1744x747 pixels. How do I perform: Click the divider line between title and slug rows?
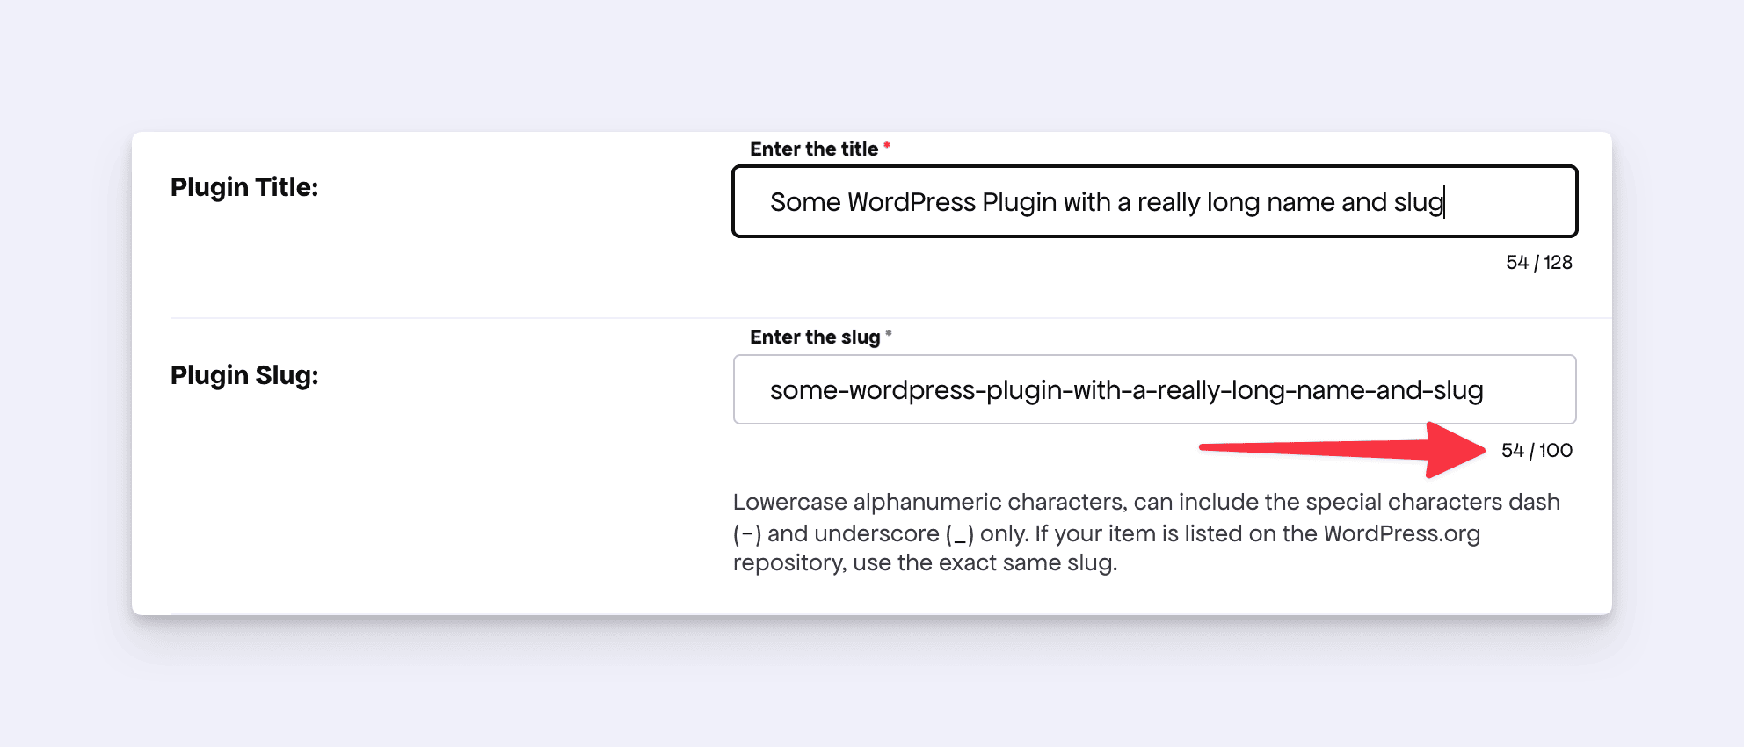coord(879,317)
